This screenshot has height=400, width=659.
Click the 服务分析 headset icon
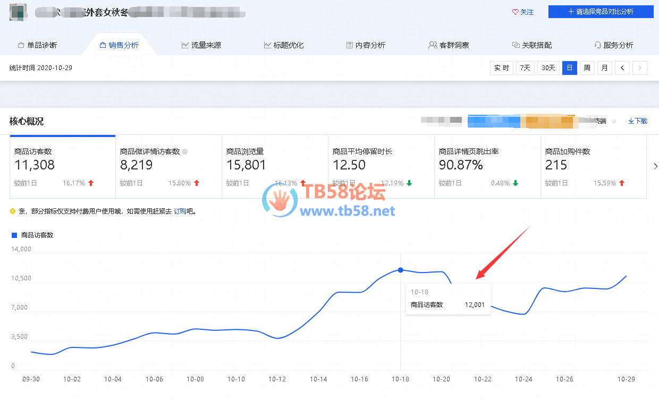tap(597, 45)
